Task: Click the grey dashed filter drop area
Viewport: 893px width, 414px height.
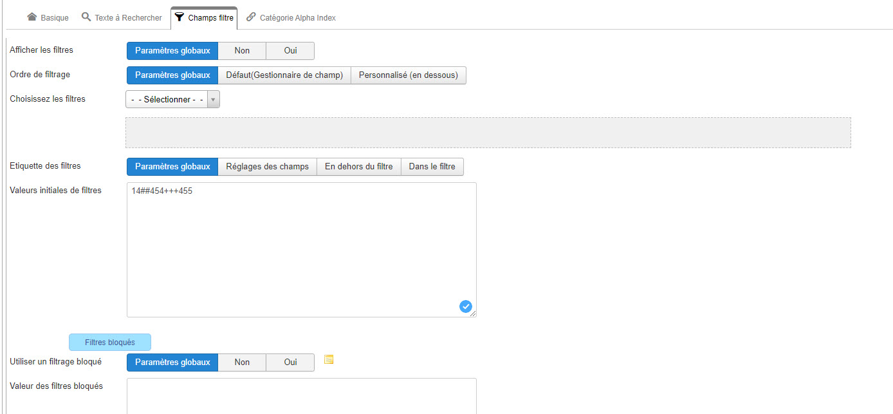Action: pyautogui.click(x=488, y=133)
